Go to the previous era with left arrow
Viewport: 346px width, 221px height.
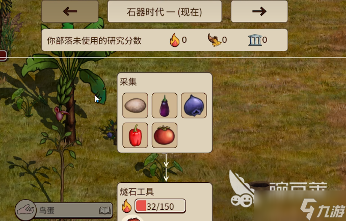coord(70,11)
